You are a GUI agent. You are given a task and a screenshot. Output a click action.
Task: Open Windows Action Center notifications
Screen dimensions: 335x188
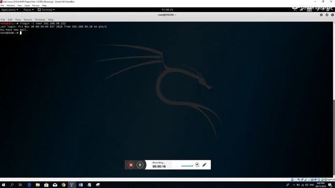[330, 185]
